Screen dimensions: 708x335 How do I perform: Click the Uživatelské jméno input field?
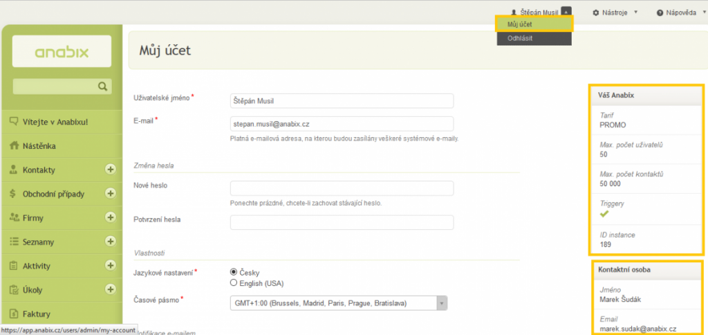342,101
